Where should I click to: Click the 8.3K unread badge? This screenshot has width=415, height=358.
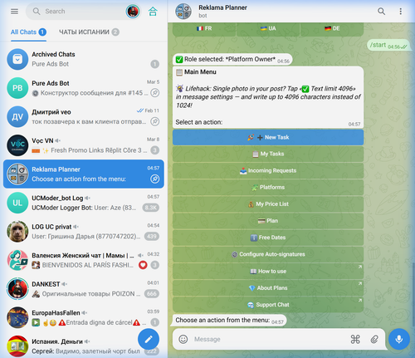[x=151, y=208]
